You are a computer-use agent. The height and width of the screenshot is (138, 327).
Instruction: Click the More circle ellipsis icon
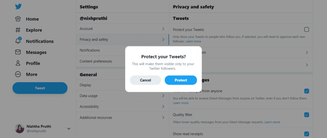18,74
